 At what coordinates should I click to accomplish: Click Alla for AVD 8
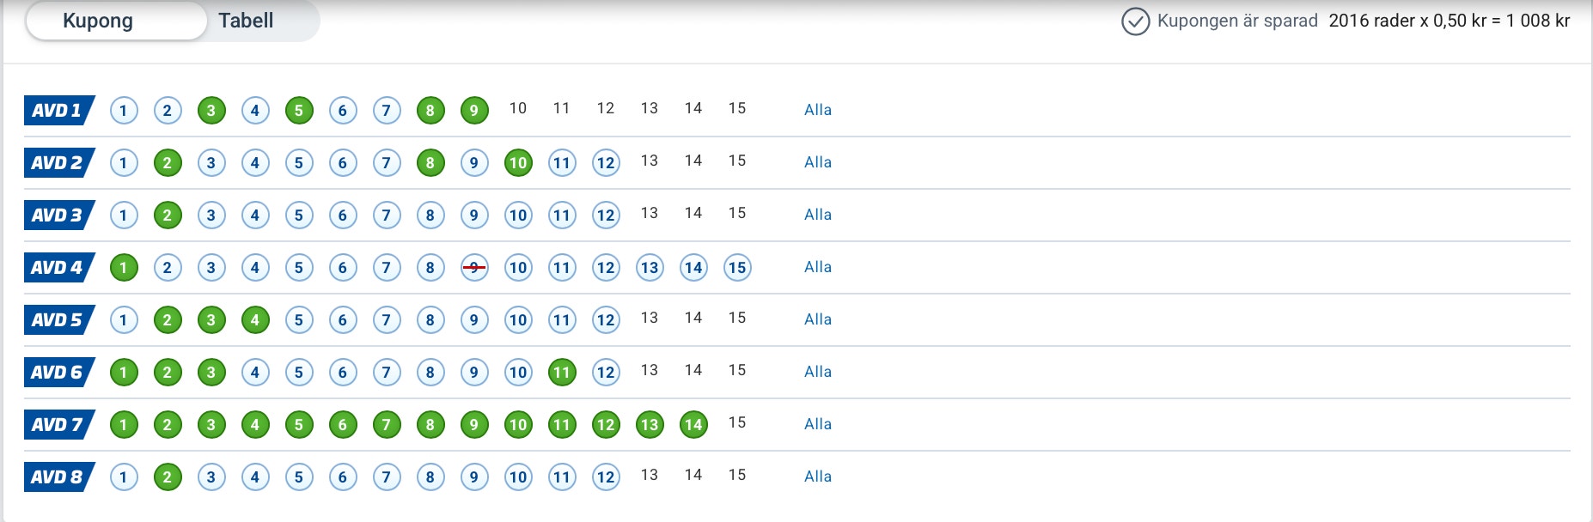(x=818, y=476)
